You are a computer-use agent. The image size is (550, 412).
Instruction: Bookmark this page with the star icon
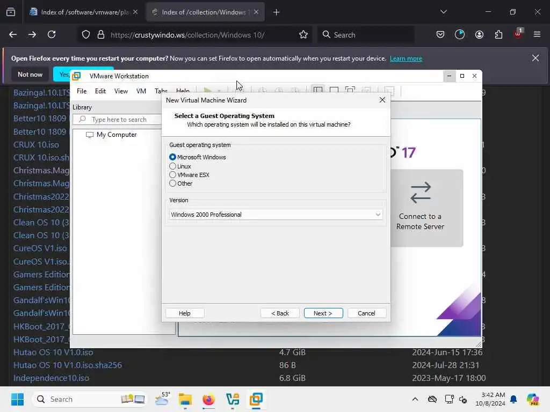303,35
